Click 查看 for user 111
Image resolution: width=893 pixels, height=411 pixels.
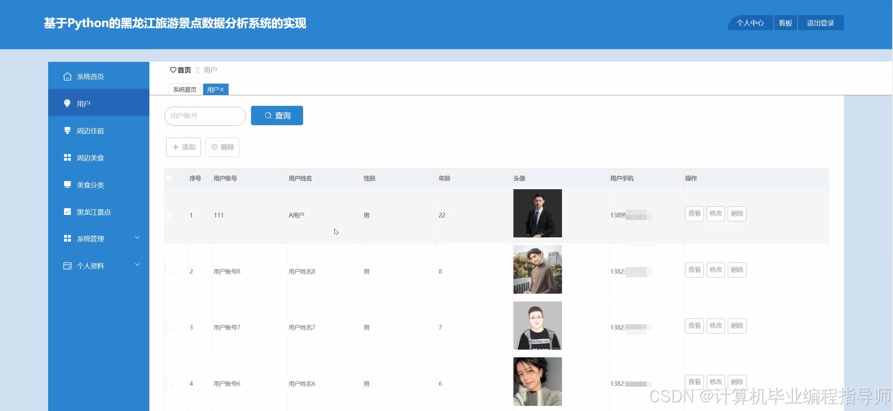tap(695, 214)
